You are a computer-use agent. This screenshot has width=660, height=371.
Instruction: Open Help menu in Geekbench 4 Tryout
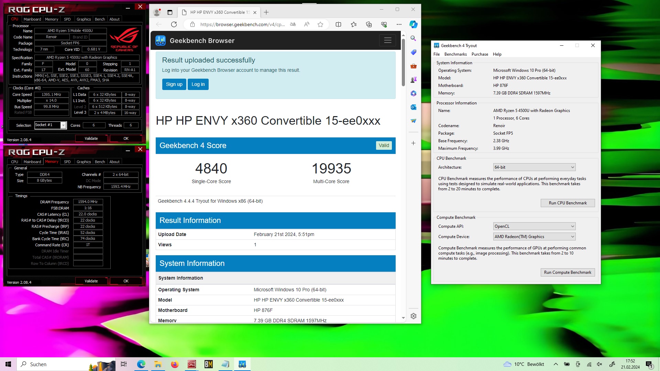click(497, 54)
